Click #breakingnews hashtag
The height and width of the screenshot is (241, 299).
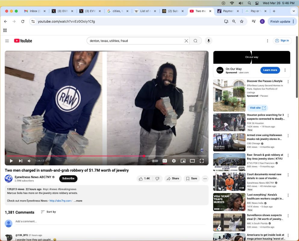[67, 189]
